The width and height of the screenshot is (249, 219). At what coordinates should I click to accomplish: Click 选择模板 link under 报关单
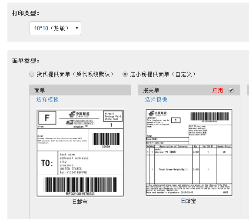point(156,99)
